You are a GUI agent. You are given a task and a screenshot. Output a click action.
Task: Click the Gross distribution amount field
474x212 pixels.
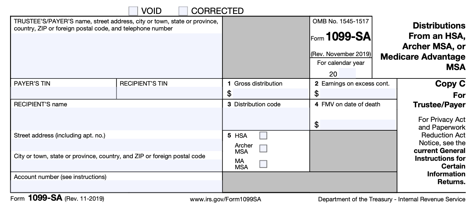coord(271,94)
